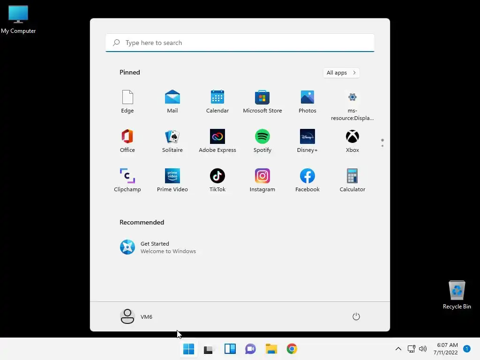Launch Disney+ app
480x360 pixels.
(x=307, y=141)
